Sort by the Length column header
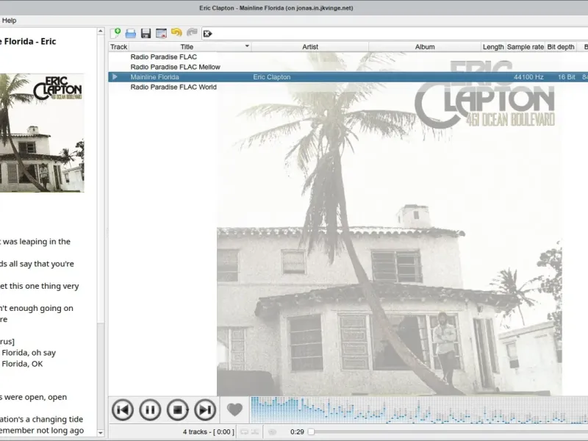 (x=493, y=47)
